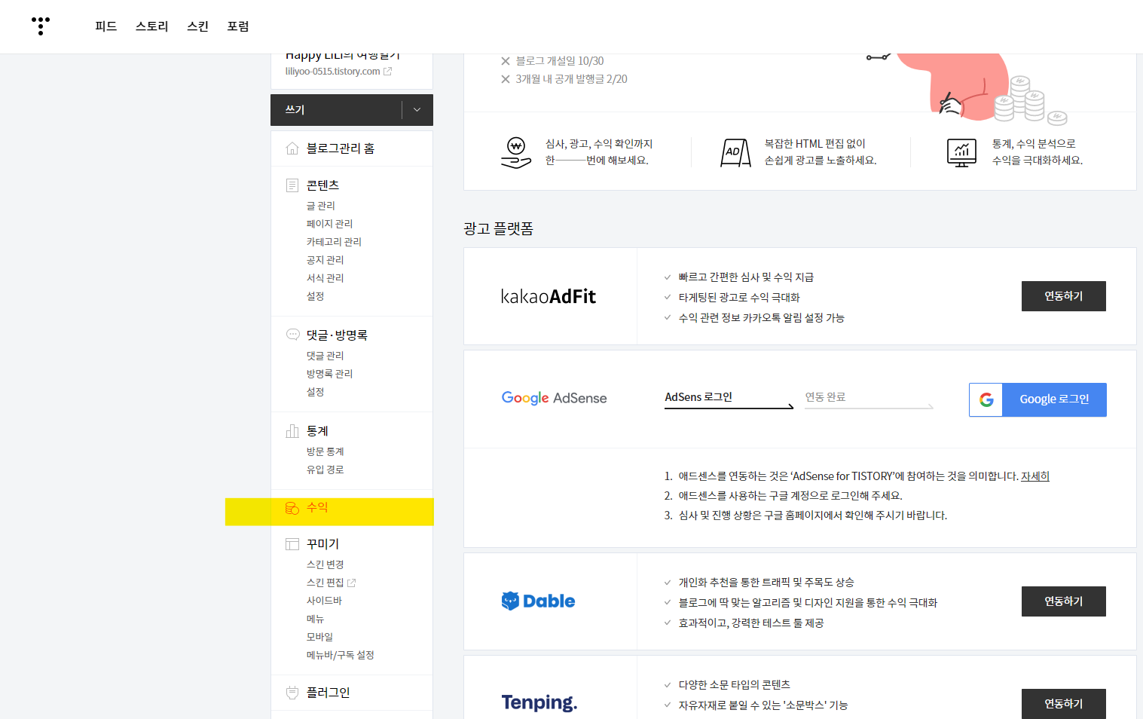This screenshot has height=719, width=1143.
Task: Click the 댓글·방명록 speech bubble icon
Action: pyautogui.click(x=292, y=335)
